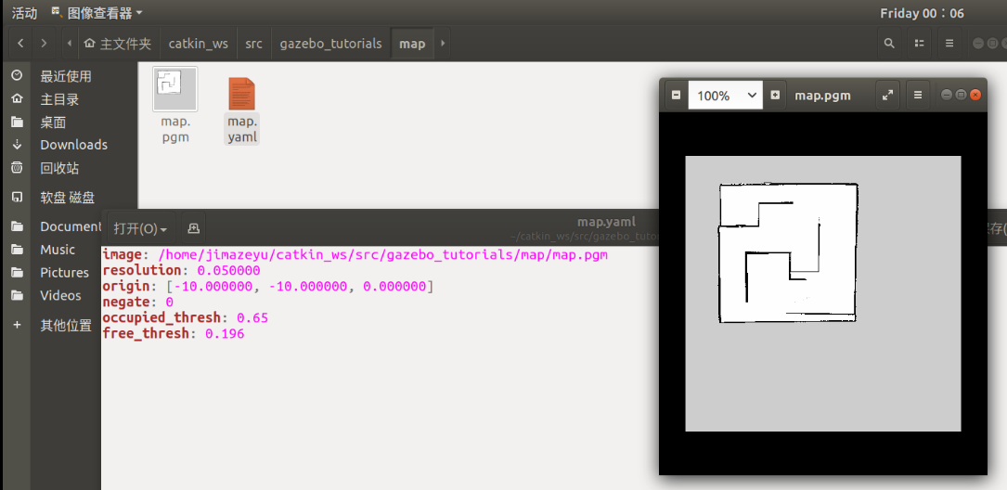Click the free_thresh value 0.196
The width and height of the screenshot is (1007, 490).
[225, 334]
